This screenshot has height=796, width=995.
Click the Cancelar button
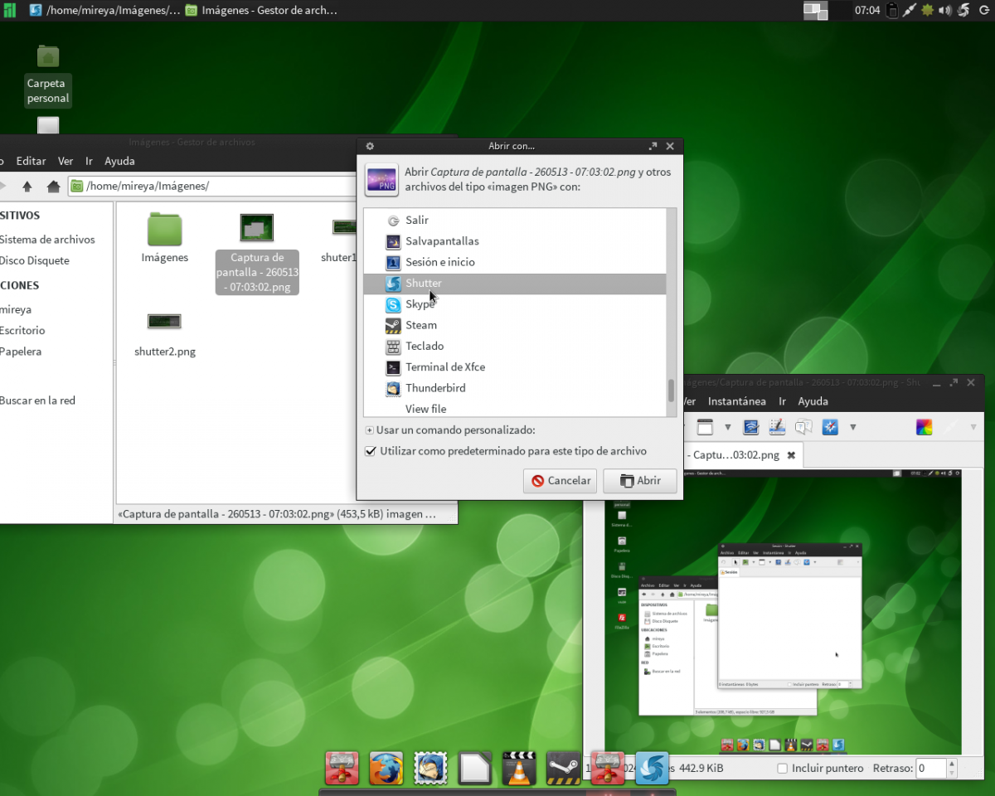click(561, 481)
